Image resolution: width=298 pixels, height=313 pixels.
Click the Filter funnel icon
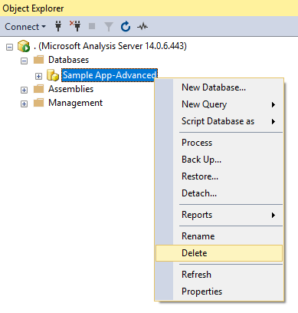click(109, 27)
